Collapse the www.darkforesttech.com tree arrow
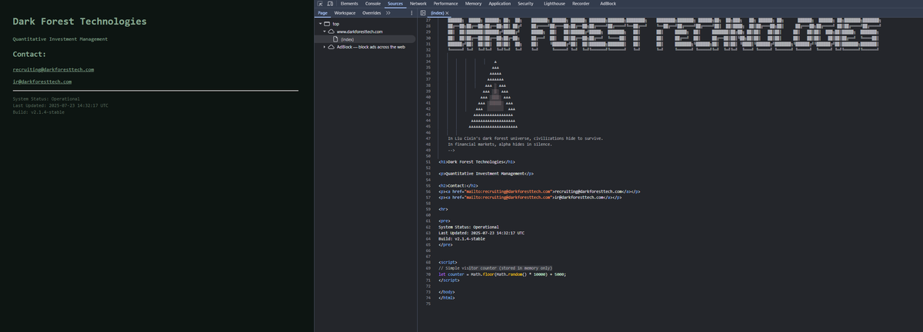Screen dimensions: 923x332 325,32
